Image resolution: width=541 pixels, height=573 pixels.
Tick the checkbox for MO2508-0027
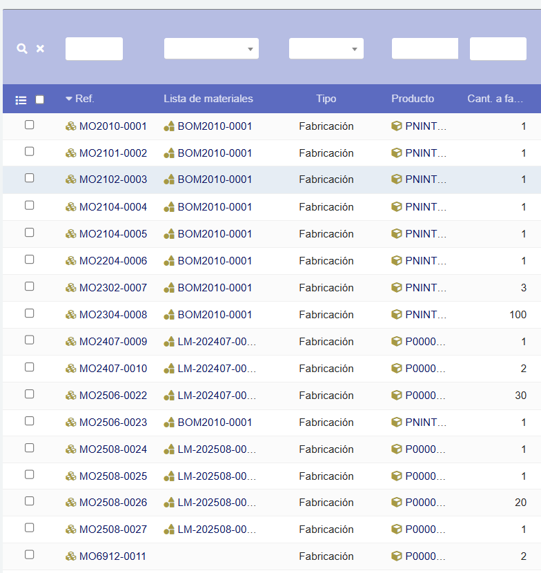30,528
